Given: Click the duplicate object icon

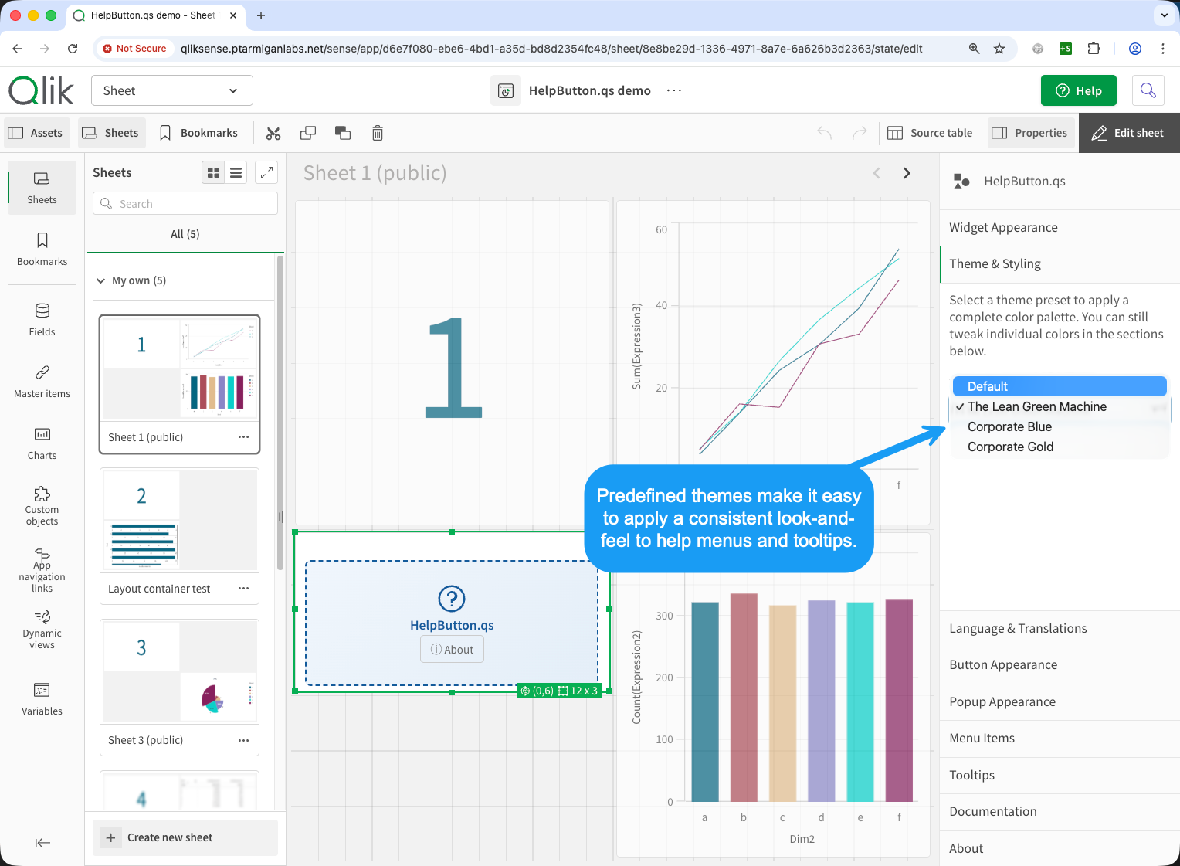Looking at the screenshot, I should [x=308, y=133].
